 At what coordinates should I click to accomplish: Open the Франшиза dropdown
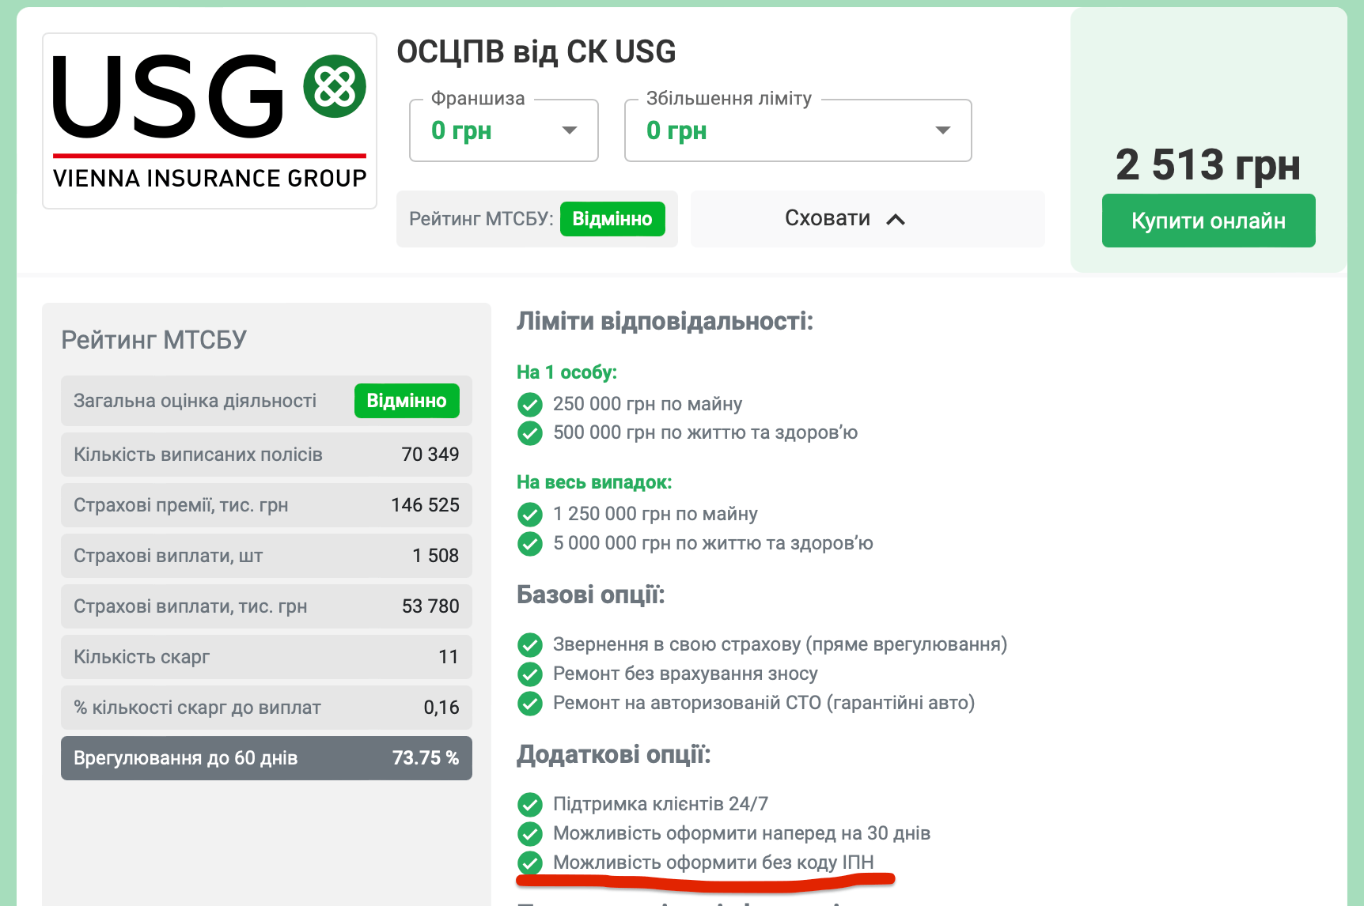tap(504, 130)
